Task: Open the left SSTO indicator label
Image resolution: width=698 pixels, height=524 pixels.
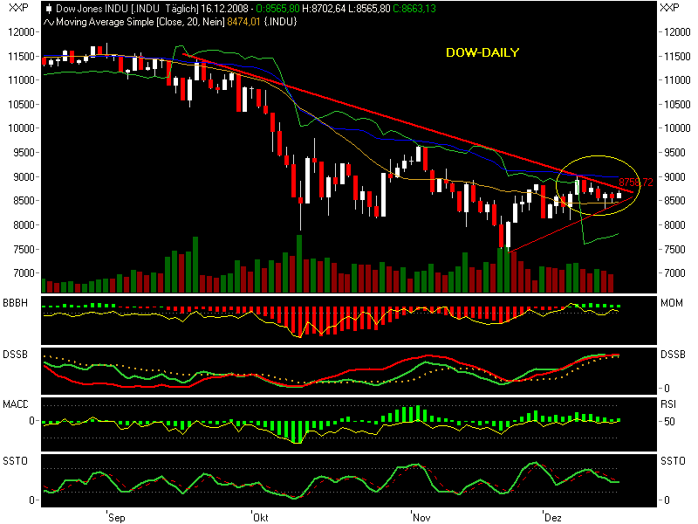Action: point(15,460)
